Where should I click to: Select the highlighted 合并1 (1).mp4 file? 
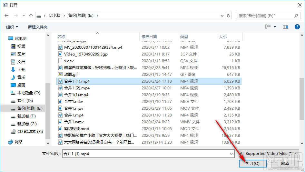(x=149, y=81)
